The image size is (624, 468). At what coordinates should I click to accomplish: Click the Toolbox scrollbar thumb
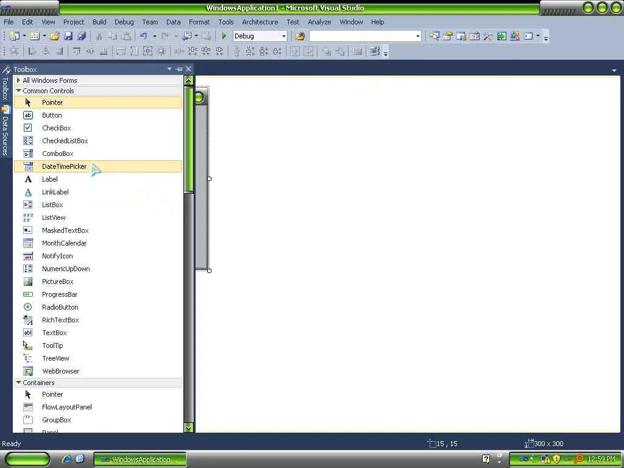(x=189, y=140)
